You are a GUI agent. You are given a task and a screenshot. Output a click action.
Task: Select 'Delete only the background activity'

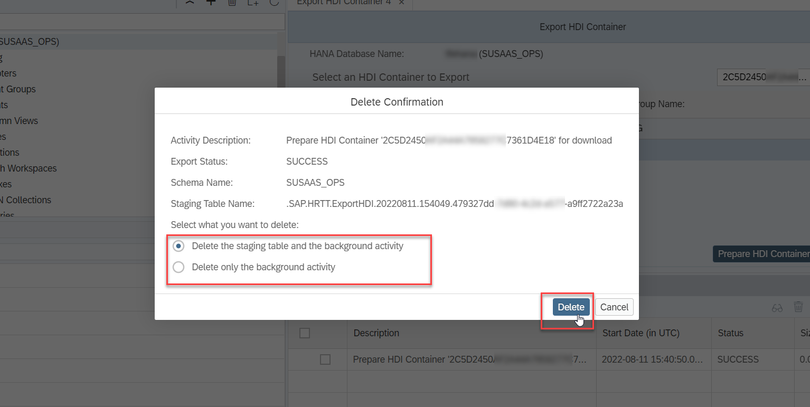tap(179, 267)
